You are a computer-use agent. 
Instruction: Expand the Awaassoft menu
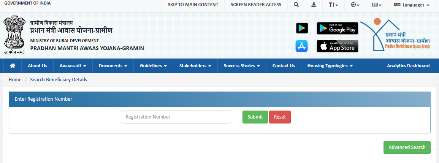coord(73,66)
